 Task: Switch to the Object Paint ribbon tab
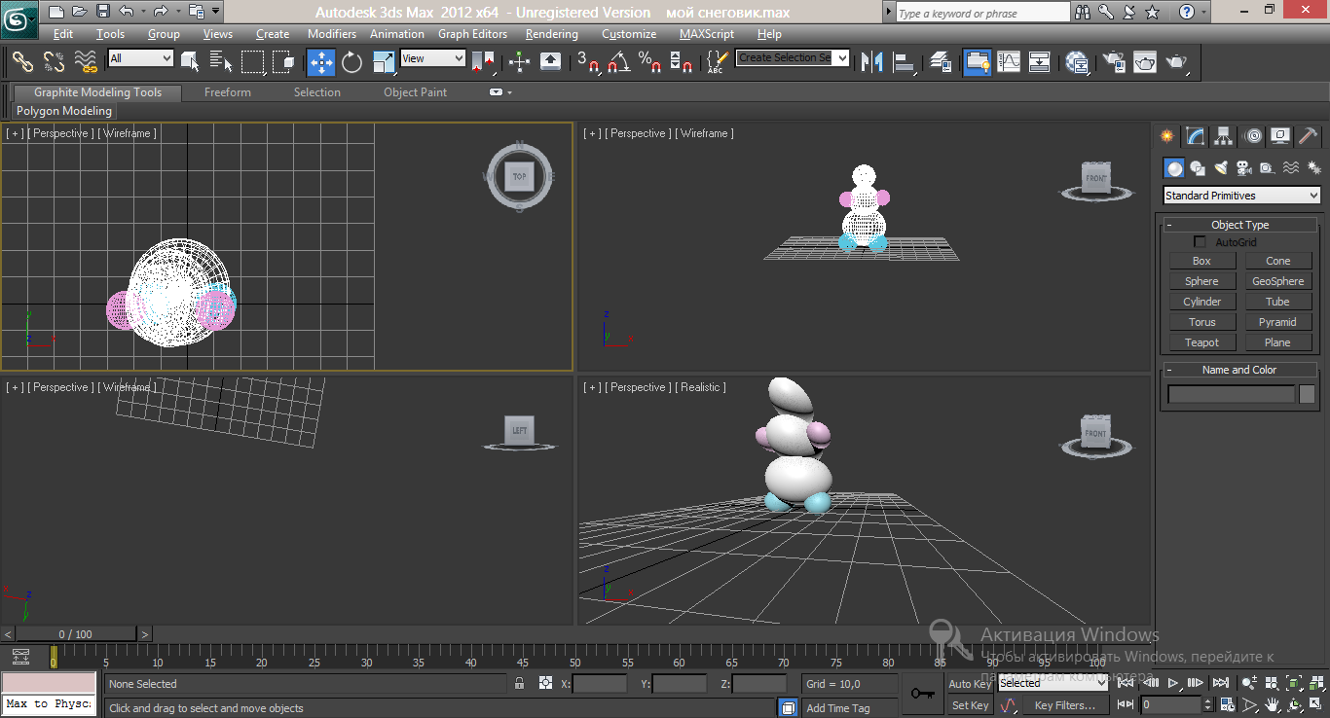416,92
